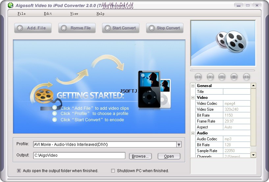Screen dimensions: 269x182
Task: Click the Sample Rate property label
Action: click(x=207, y=151)
